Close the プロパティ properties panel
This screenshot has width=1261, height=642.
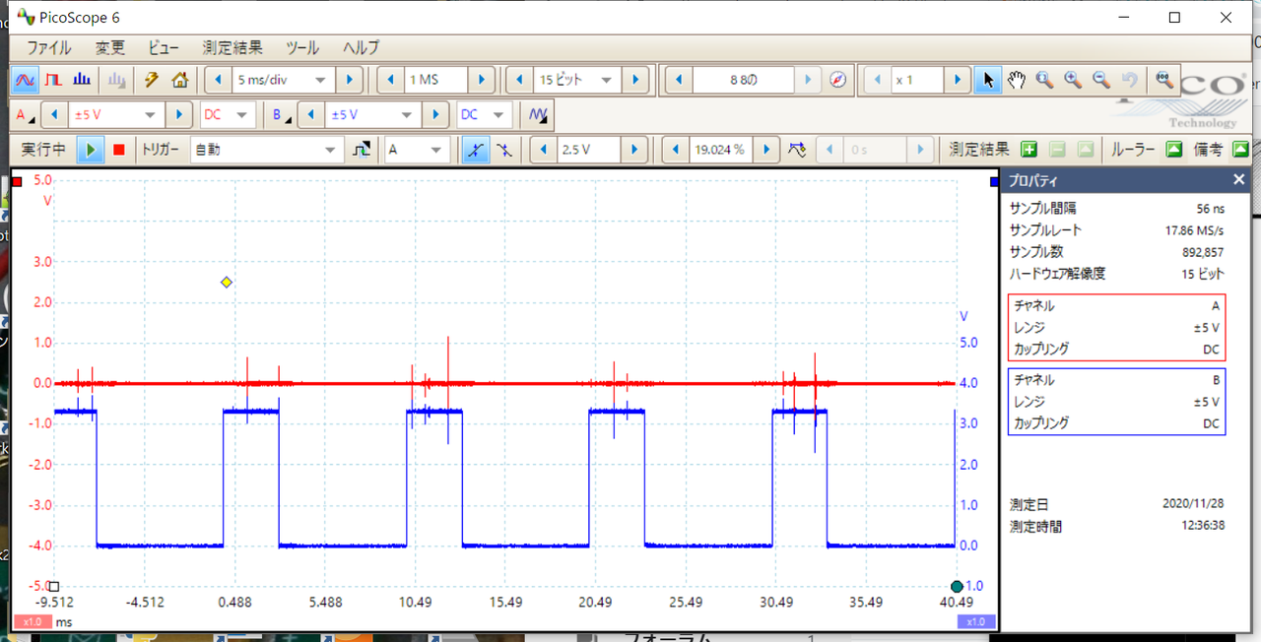[1238, 179]
